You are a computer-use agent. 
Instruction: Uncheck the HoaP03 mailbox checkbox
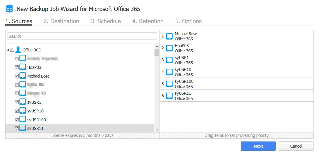17,67
